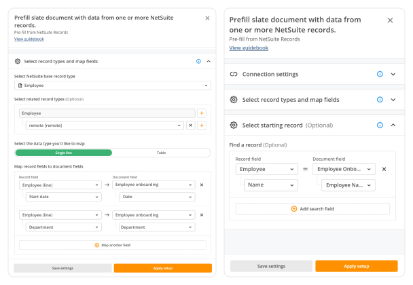This screenshot has height=285, width=413.
Task: Click Save settings in right panel
Action: [x=271, y=266]
